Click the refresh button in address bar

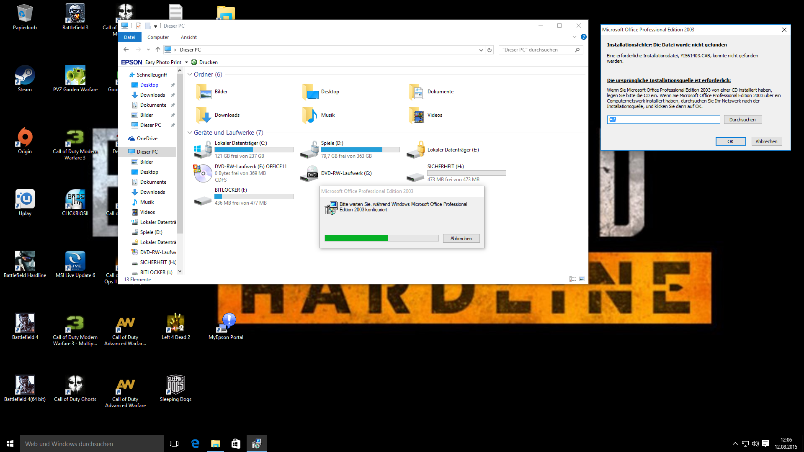[489, 50]
